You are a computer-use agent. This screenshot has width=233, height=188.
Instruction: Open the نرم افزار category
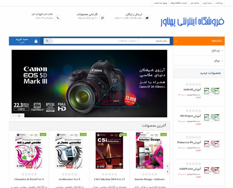(x=215, y=51)
